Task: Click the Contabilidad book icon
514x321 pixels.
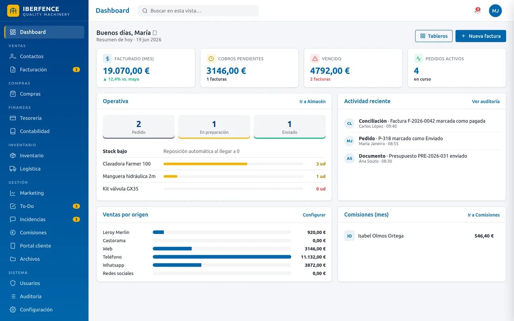Action: (x=13, y=131)
